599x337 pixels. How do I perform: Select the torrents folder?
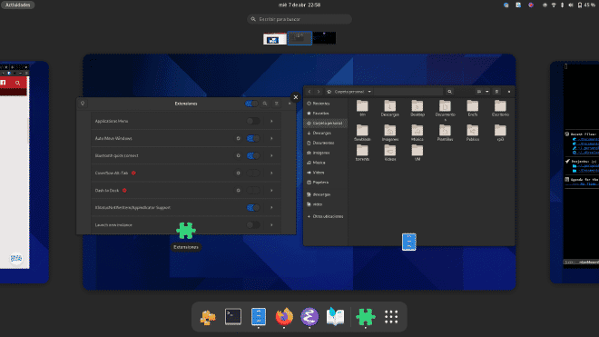pyautogui.click(x=362, y=153)
